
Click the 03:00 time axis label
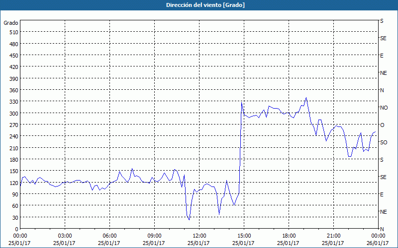click(65, 236)
